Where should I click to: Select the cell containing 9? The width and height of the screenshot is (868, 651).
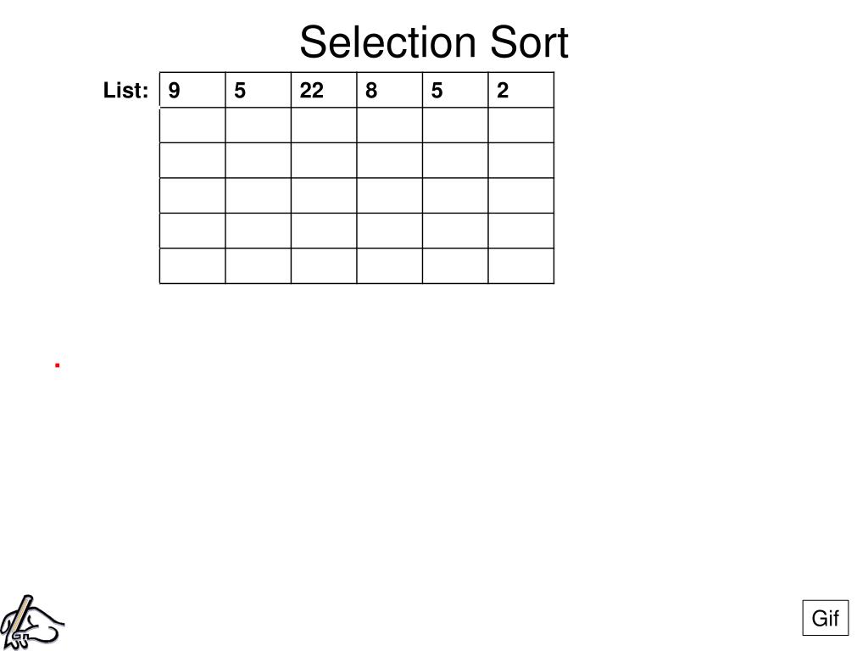tap(192, 90)
